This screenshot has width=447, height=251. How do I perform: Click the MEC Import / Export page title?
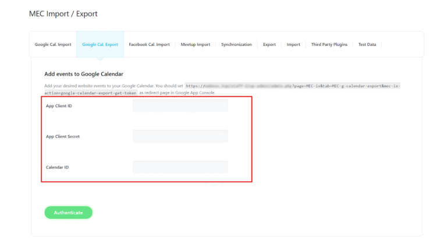[x=63, y=13]
